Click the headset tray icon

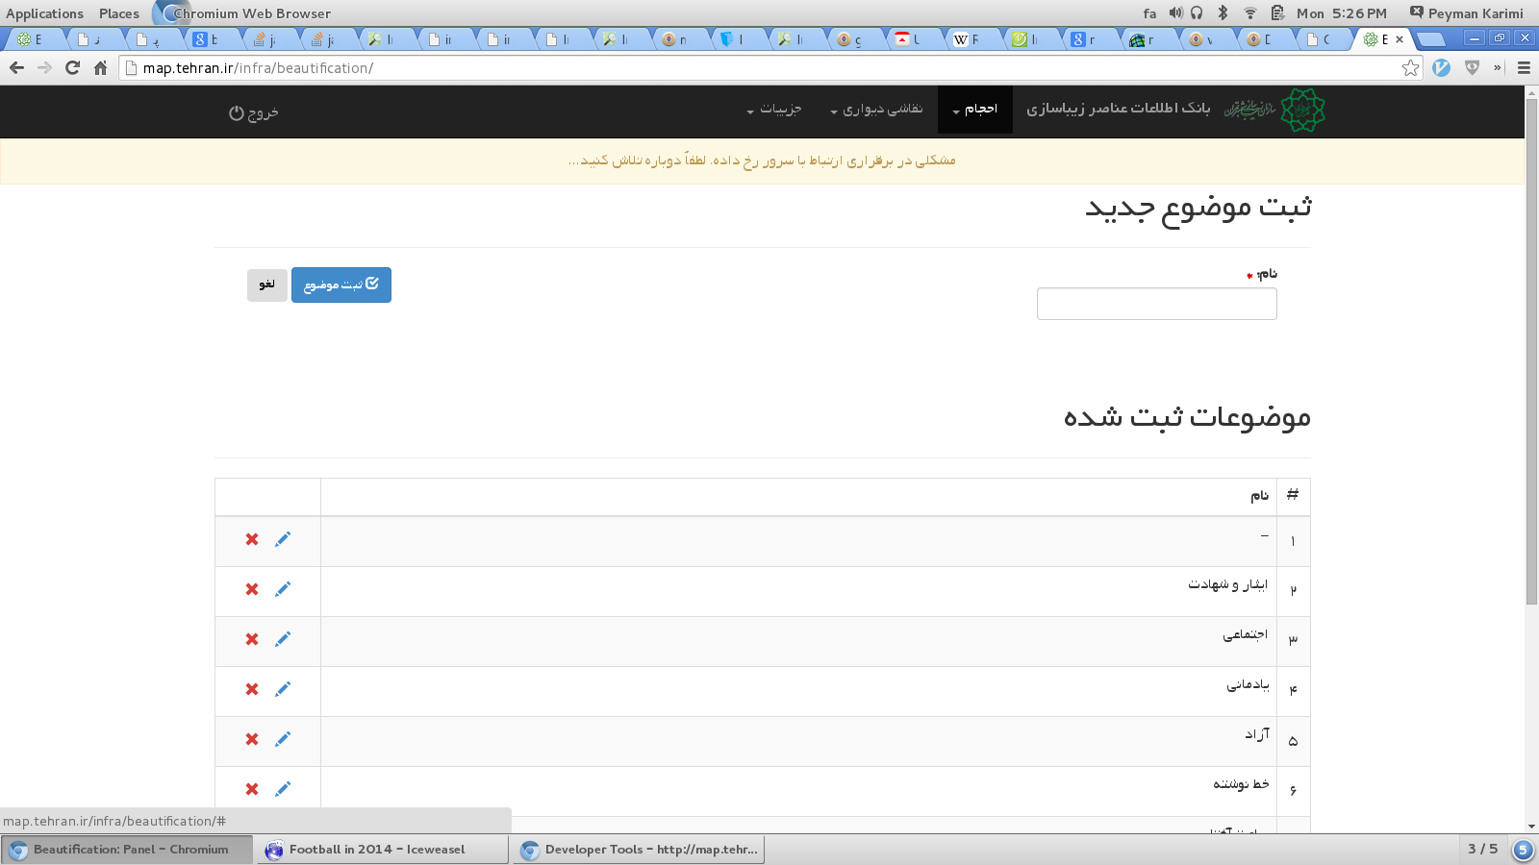(x=1197, y=12)
